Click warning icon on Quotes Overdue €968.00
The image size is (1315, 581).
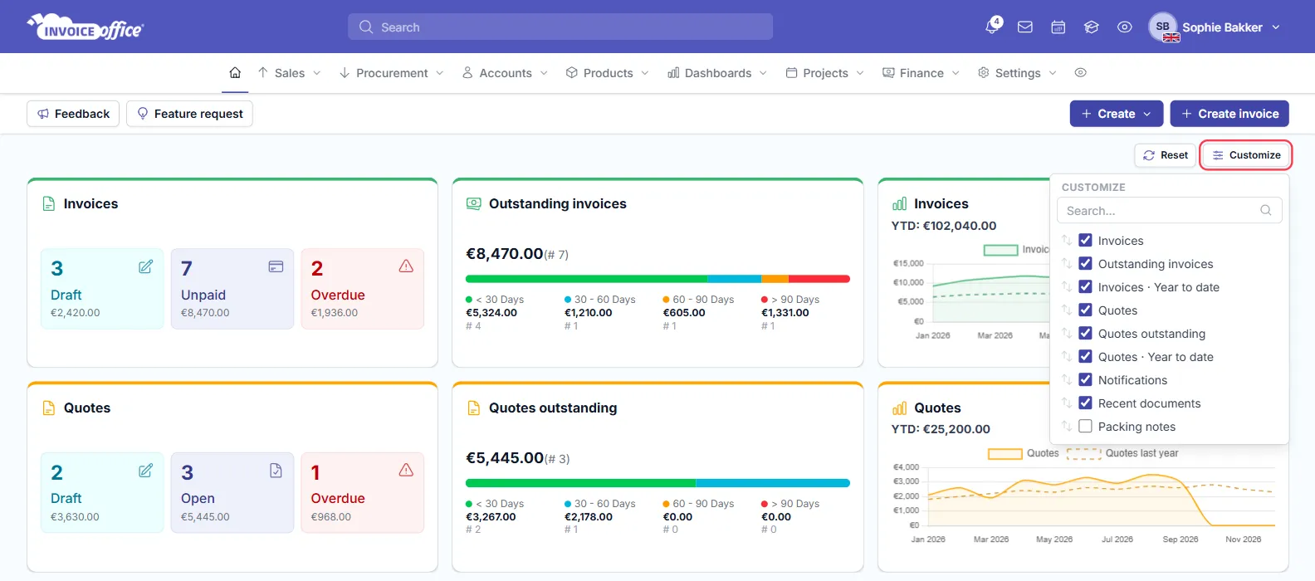[406, 471]
